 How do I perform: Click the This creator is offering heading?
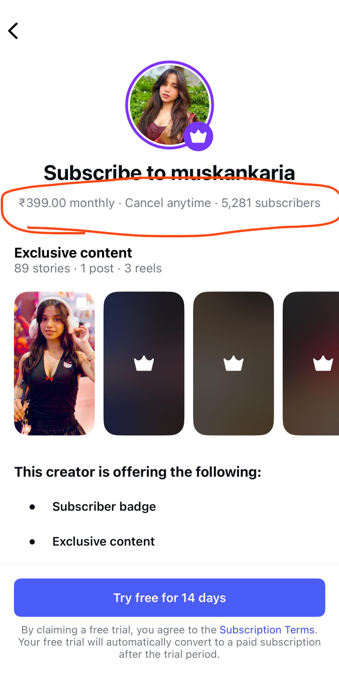[138, 472]
